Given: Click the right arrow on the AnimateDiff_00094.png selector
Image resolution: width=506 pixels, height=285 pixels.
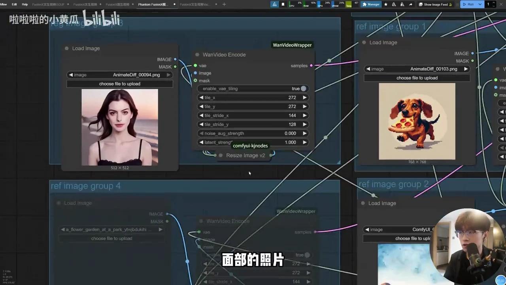Looking at the screenshot, I should (168, 75).
